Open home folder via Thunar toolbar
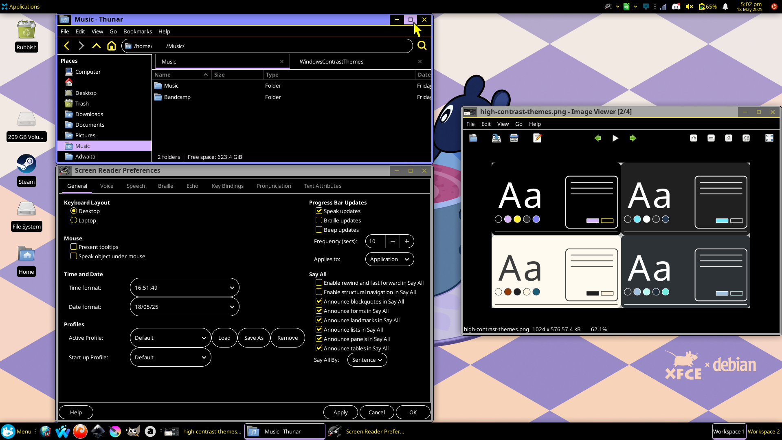Image resolution: width=782 pixels, height=440 pixels. coord(112,46)
